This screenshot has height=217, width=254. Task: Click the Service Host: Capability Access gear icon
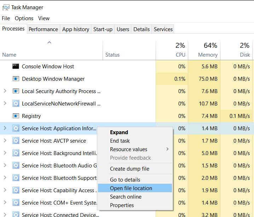16,190
